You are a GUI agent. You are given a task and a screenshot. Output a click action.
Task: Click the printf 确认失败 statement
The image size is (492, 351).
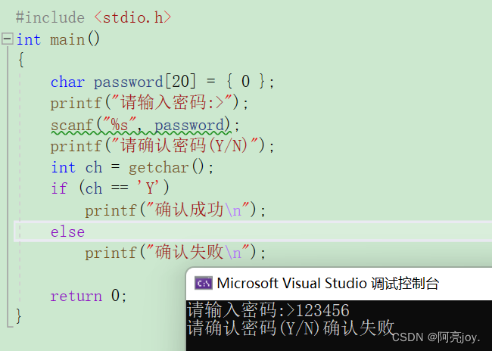point(176,253)
